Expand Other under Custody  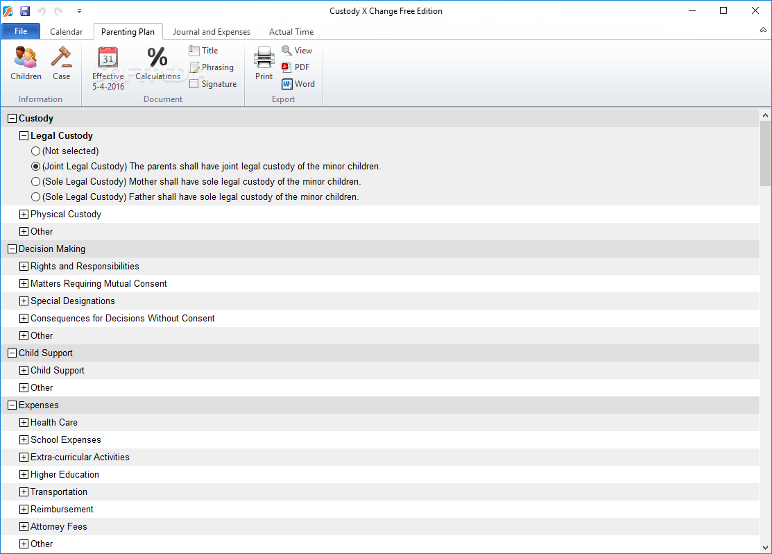(24, 231)
